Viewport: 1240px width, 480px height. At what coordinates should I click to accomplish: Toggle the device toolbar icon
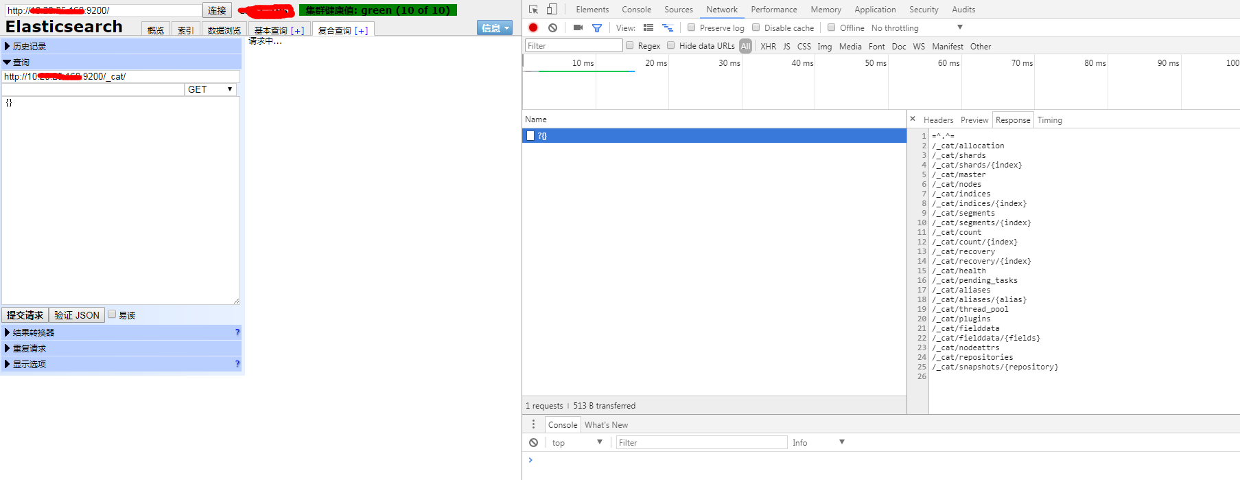[552, 10]
